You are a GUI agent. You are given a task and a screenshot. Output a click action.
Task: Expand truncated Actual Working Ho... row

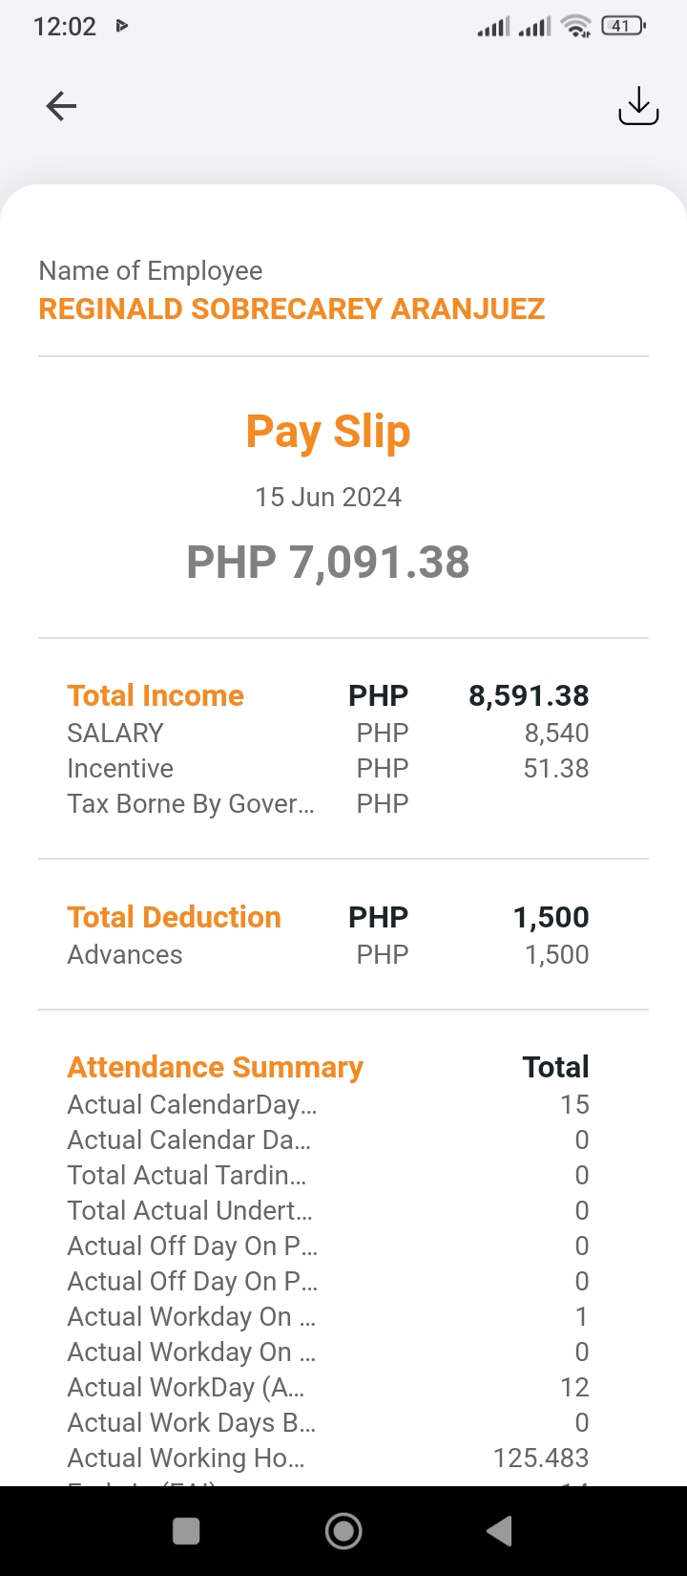(x=186, y=1458)
